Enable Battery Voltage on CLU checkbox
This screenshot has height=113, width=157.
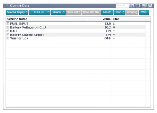pyautogui.click(x=8, y=27)
